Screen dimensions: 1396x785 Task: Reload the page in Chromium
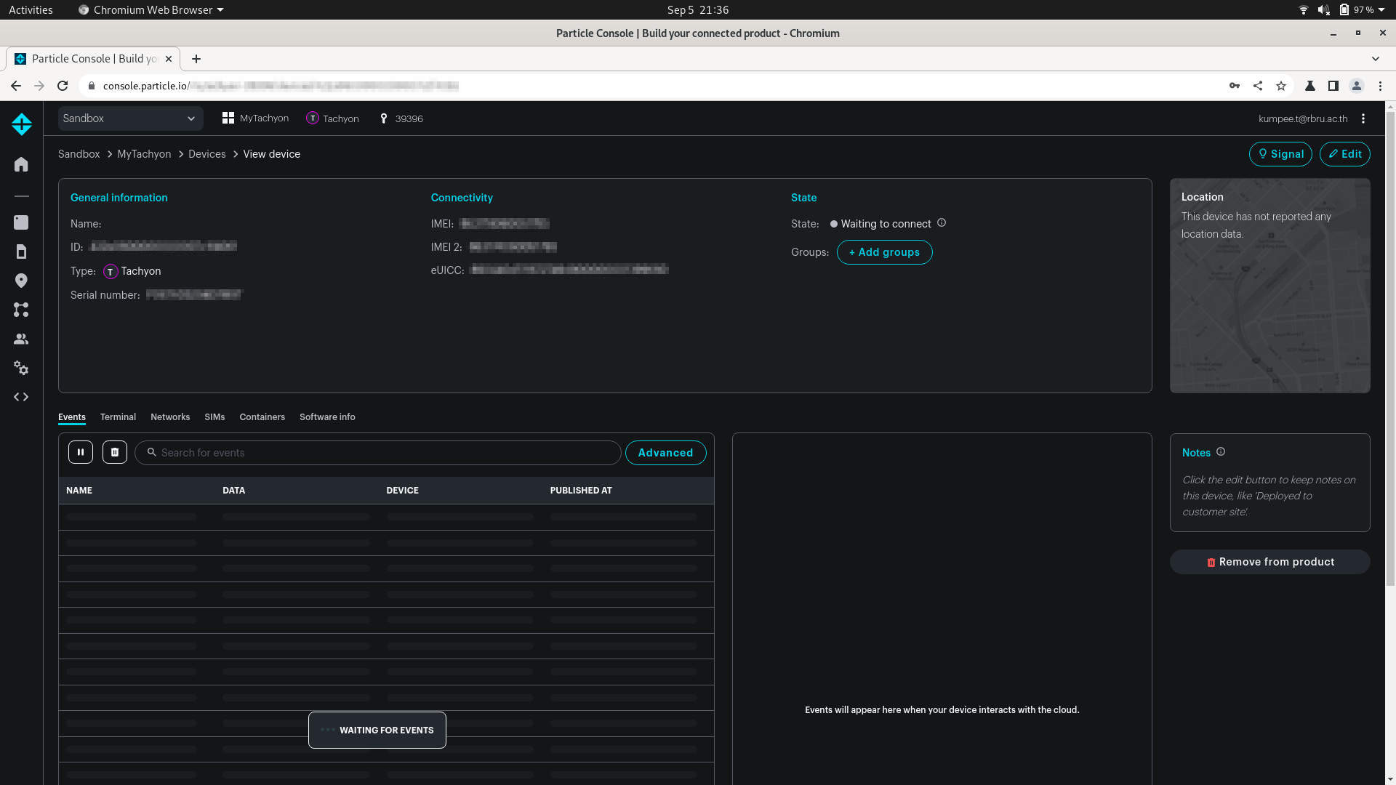[63, 86]
